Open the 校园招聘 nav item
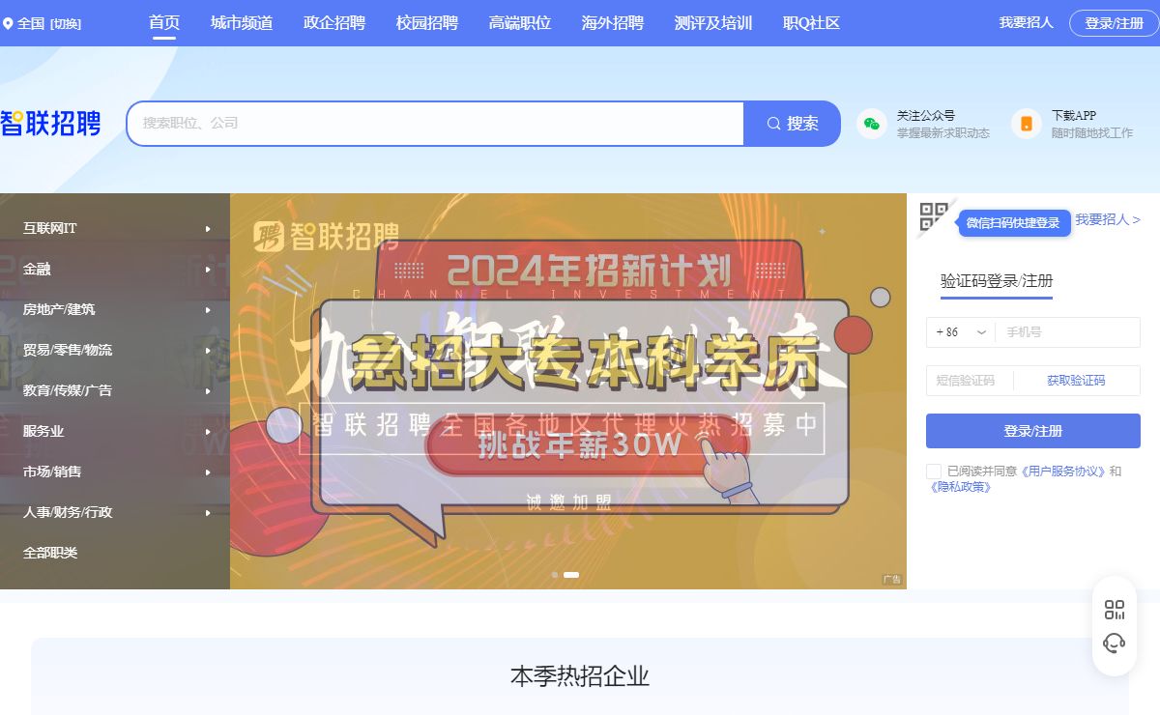Screen dimensions: 1160x715 click(427, 23)
